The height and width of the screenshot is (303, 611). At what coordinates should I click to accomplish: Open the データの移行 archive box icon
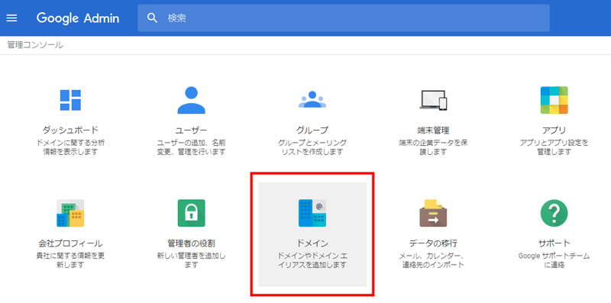pyautogui.click(x=433, y=213)
